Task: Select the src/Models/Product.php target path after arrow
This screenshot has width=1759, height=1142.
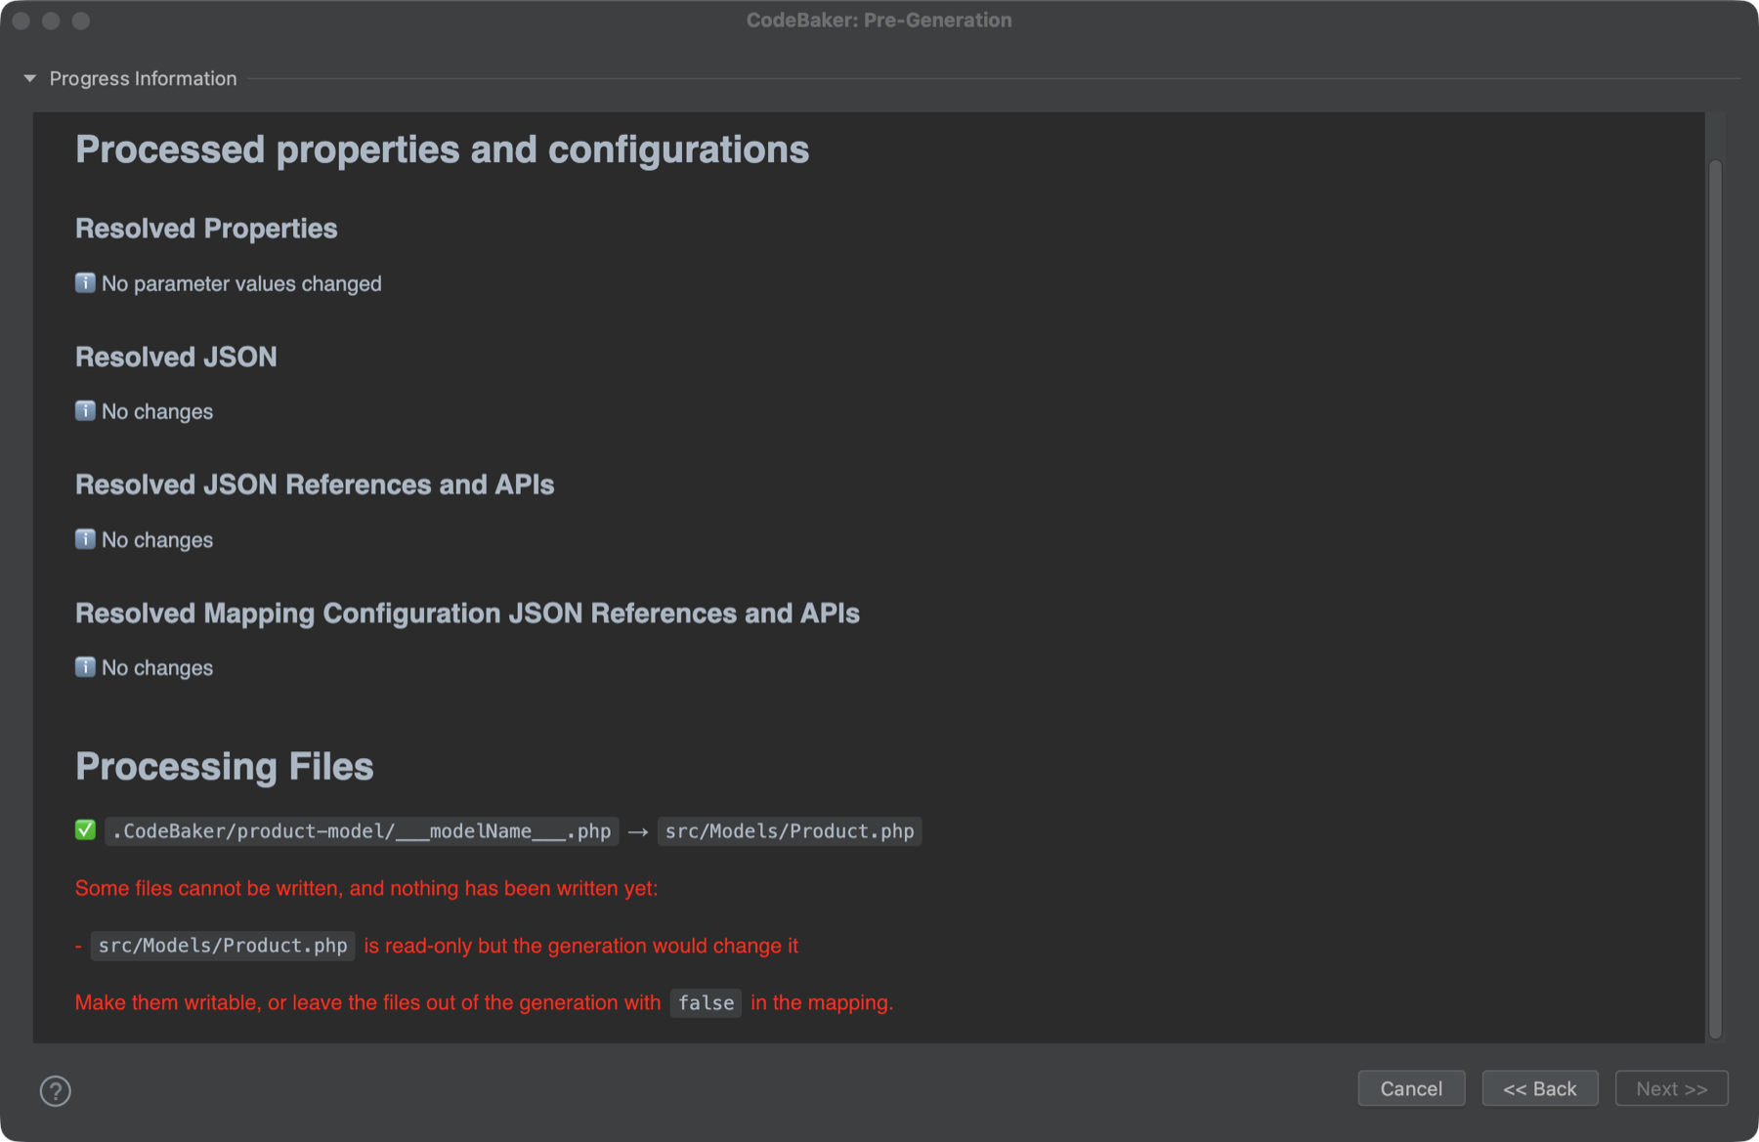Action: pyautogui.click(x=790, y=831)
